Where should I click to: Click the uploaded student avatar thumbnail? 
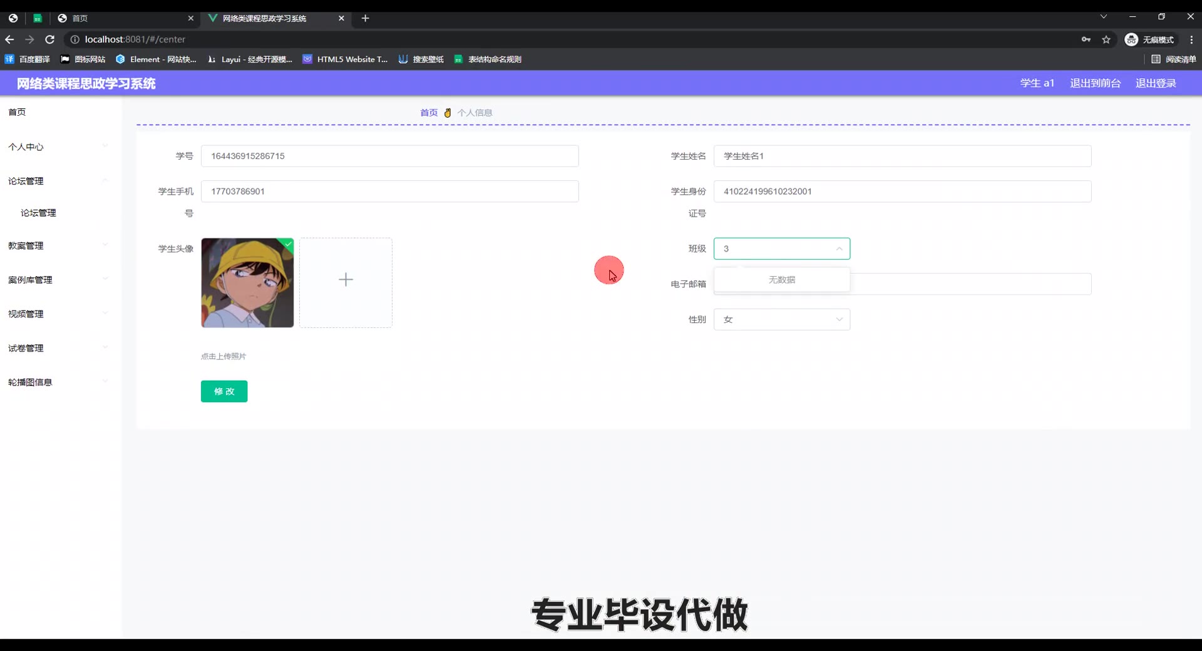[x=247, y=282]
